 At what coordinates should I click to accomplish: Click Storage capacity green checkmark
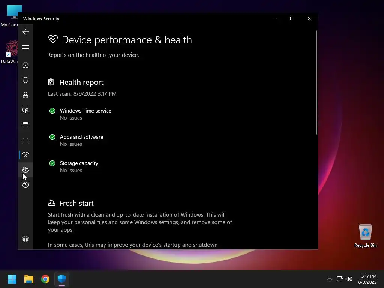52,163
